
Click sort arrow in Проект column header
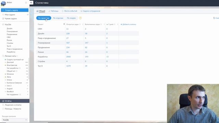(64, 24)
